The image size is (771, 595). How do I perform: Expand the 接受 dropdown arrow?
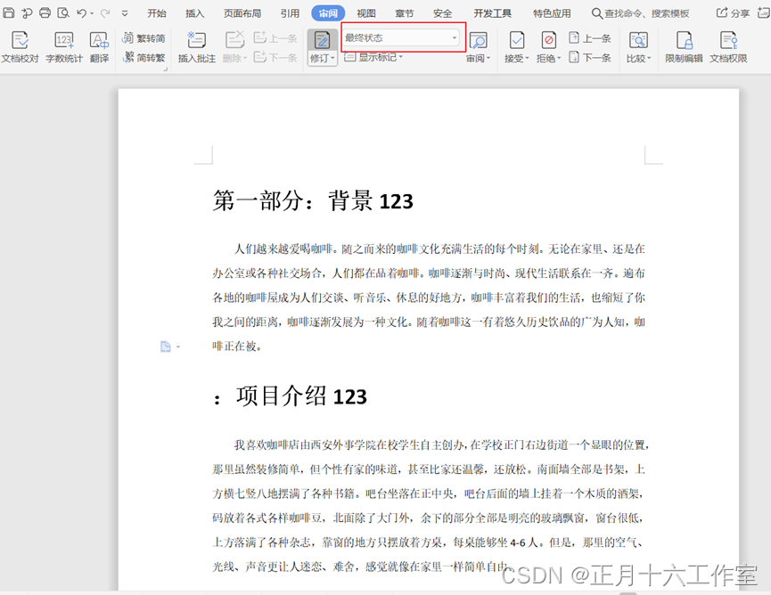tap(527, 59)
